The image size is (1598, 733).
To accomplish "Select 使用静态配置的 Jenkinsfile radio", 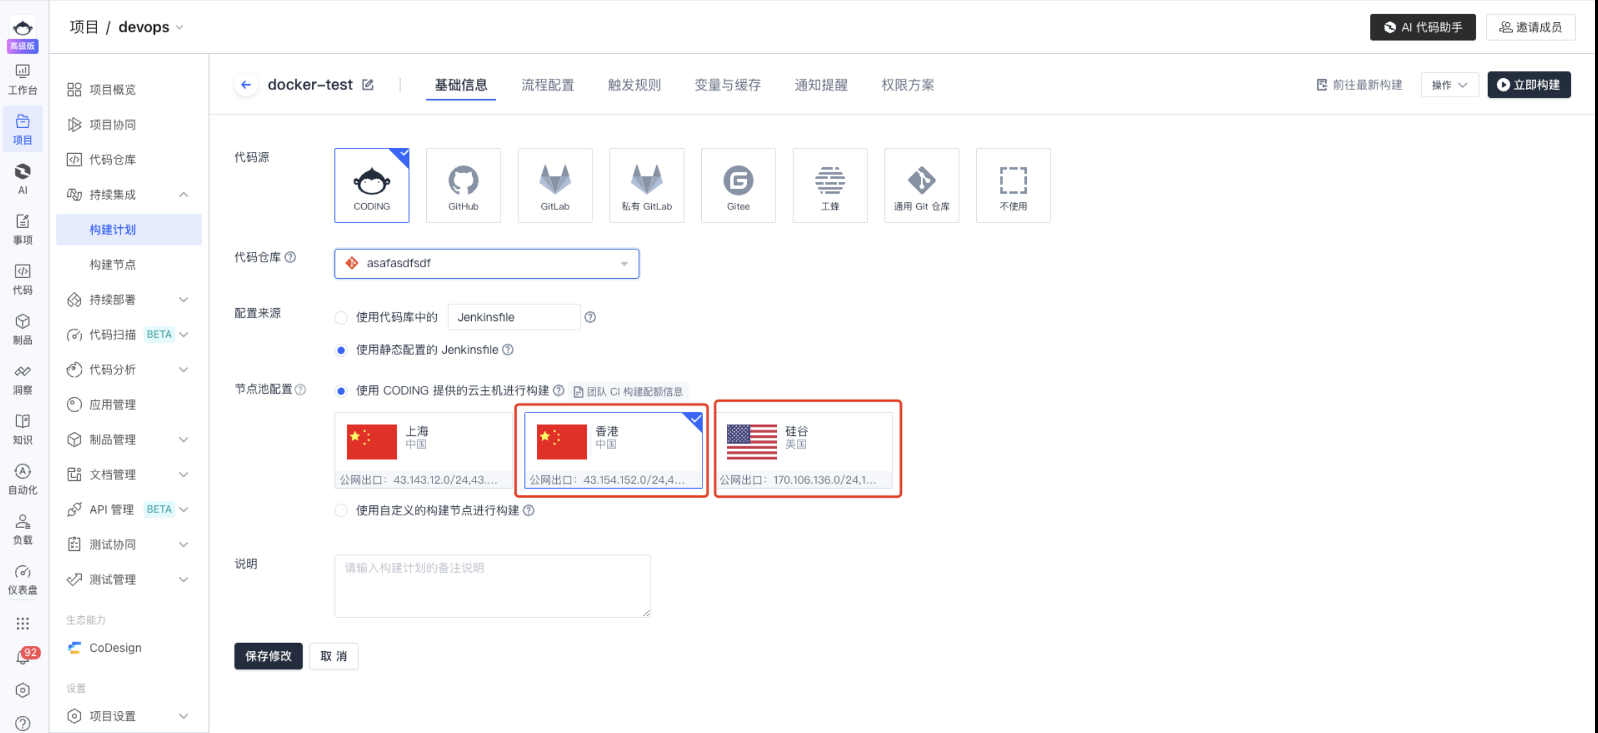I will [341, 350].
